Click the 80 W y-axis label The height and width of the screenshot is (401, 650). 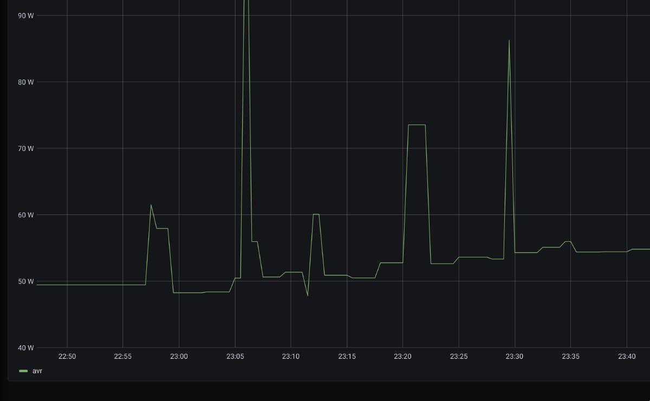25,82
